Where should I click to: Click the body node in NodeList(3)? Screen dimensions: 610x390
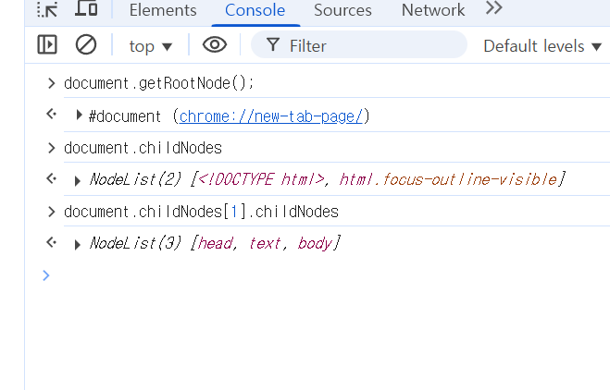click(315, 244)
